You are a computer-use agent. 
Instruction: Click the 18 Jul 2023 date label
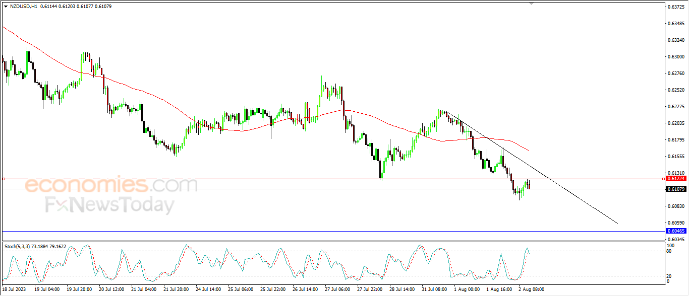pos(13,289)
